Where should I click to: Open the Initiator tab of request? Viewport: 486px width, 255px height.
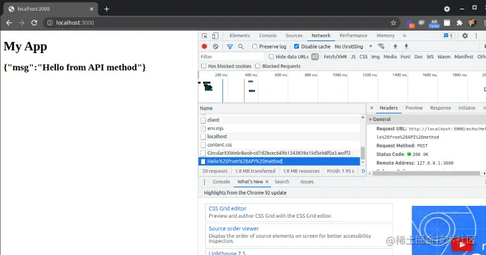tap(467, 108)
